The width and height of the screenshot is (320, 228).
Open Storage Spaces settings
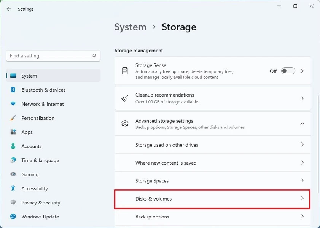click(212, 181)
